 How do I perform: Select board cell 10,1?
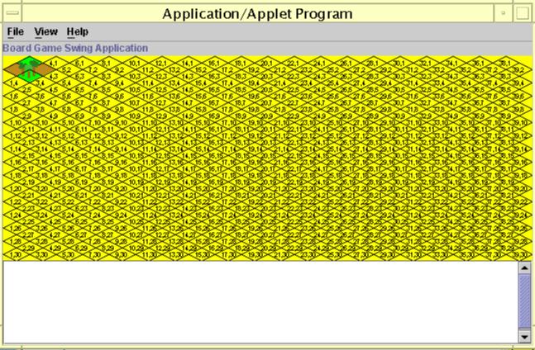tap(135, 63)
